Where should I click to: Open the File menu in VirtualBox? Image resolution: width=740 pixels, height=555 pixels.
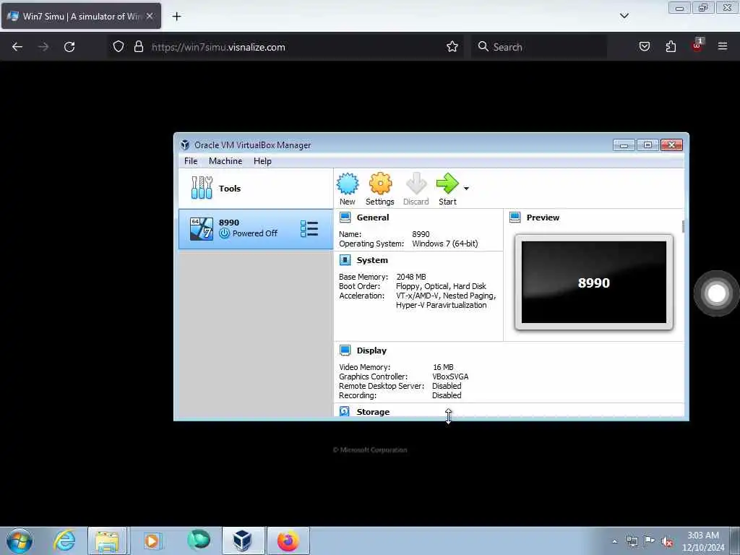[191, 161]
